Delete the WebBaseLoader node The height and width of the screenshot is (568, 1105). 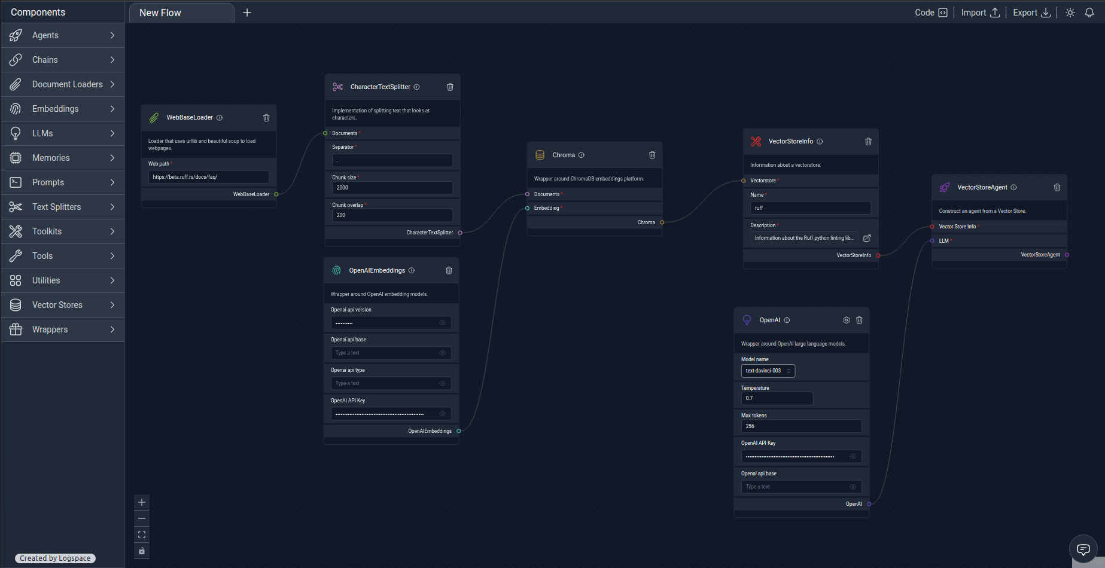(266, 118)
